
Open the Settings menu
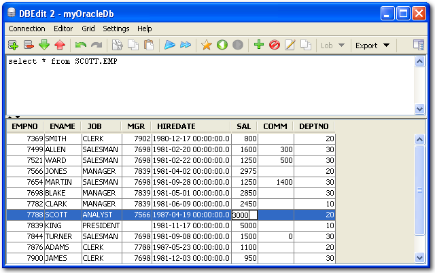[x=116, y=29]
